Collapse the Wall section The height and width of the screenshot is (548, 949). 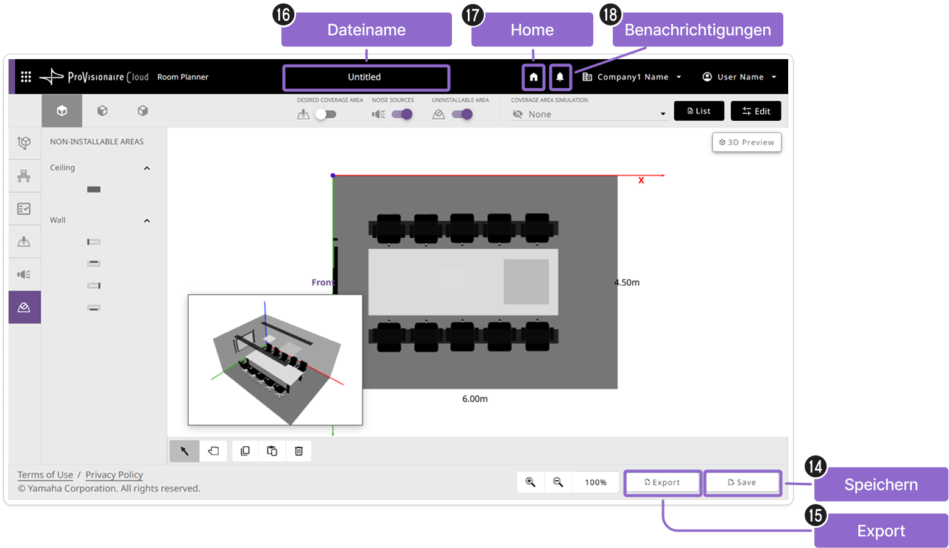(x=147, y=221)
